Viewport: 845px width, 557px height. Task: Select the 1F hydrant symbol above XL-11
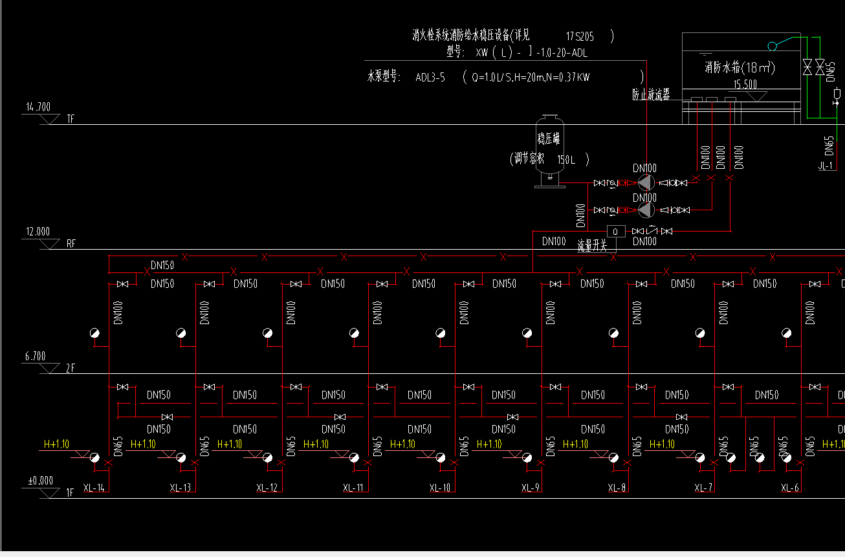(354, 457)
